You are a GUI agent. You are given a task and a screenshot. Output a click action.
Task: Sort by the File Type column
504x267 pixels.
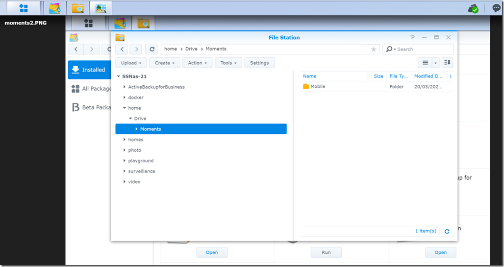[399, 76]
